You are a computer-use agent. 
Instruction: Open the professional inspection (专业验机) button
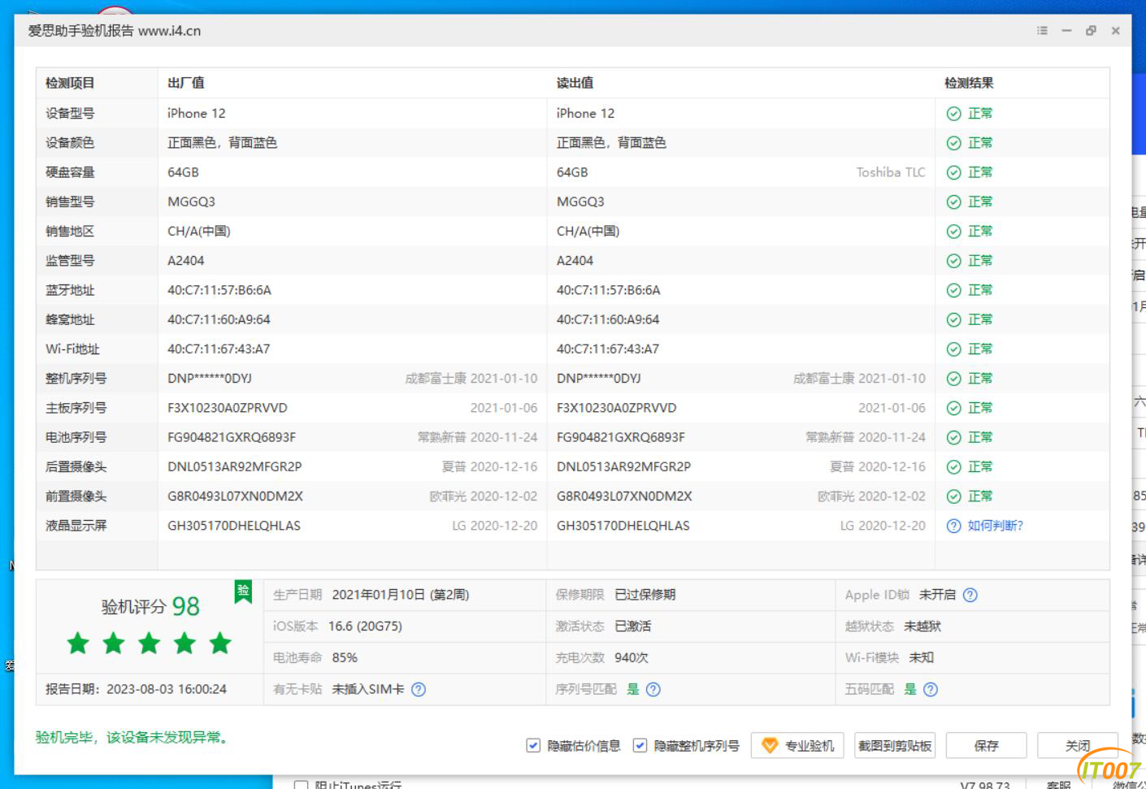pyautogui.click(x=797, y=745)
